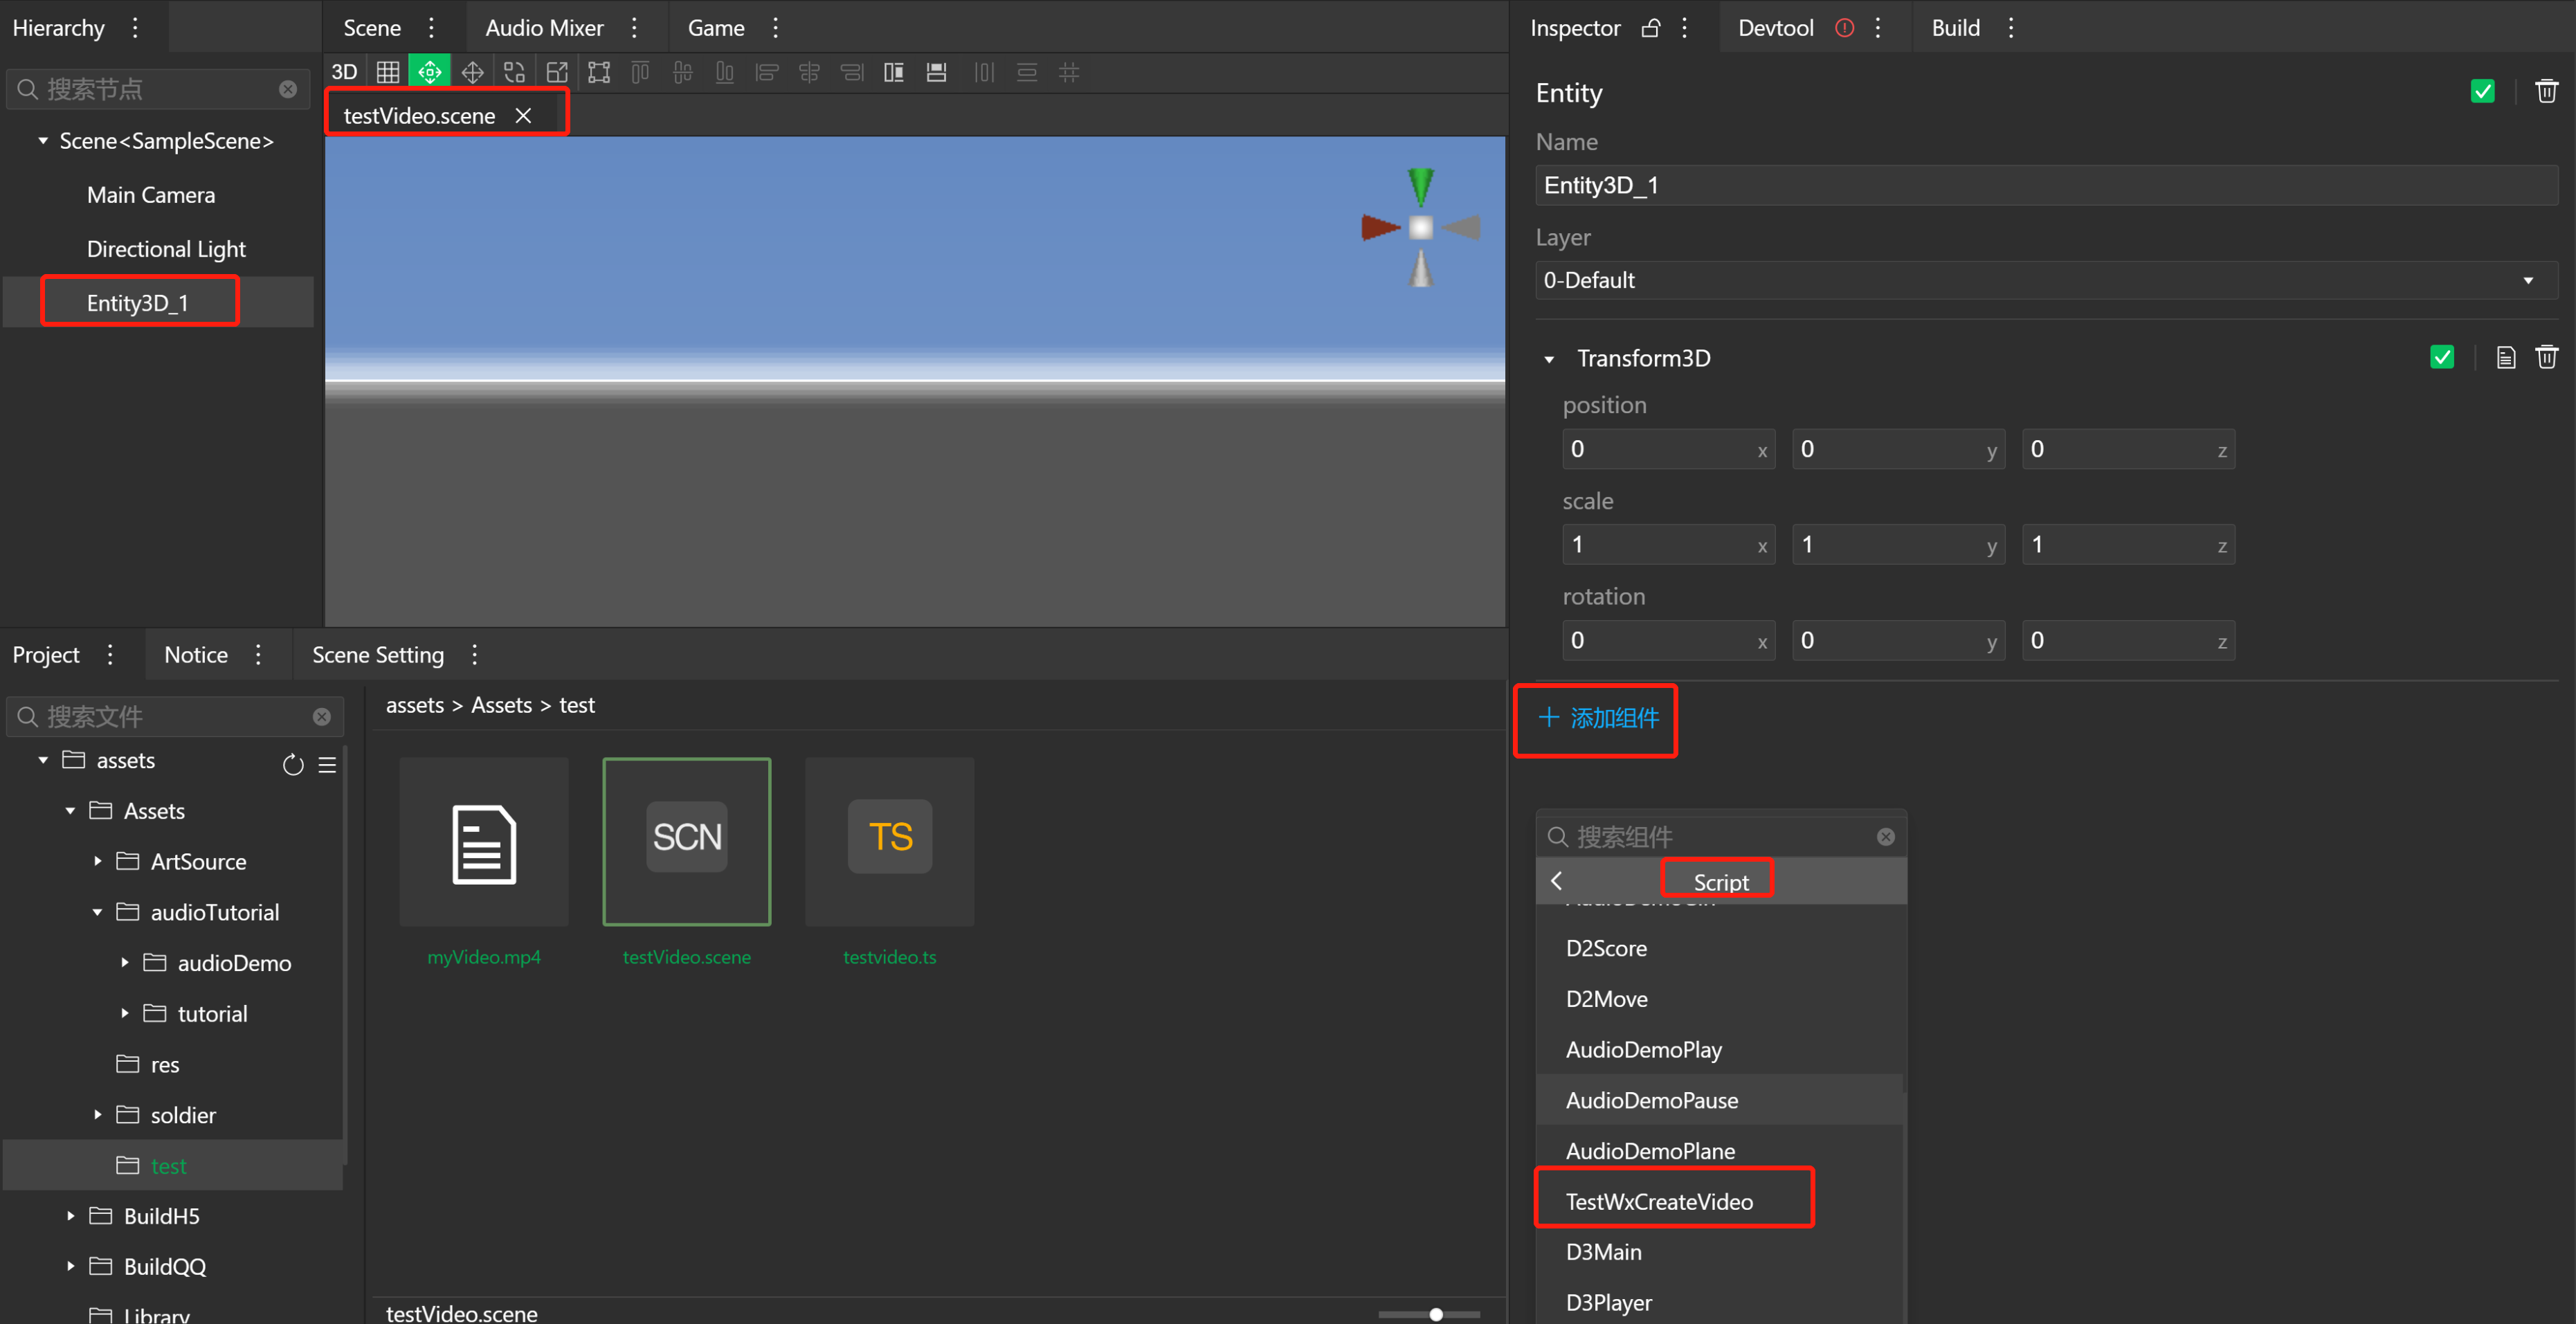This screenshot has width=2576, height=1324.
Task: Open the Scene Setting tab
Action: coord(377,655)
